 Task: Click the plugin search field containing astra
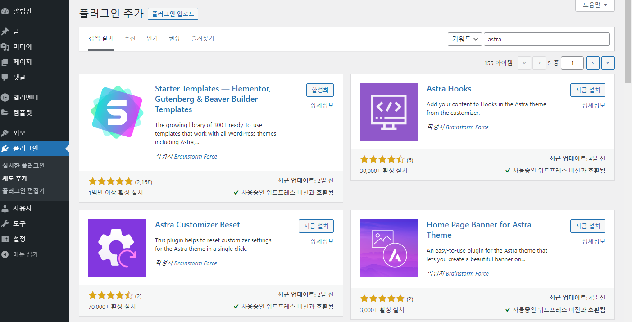point(547,39)
